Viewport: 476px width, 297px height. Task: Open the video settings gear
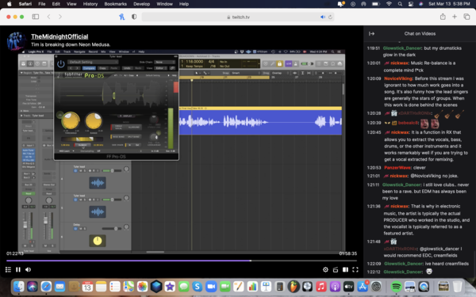point(325,269)
